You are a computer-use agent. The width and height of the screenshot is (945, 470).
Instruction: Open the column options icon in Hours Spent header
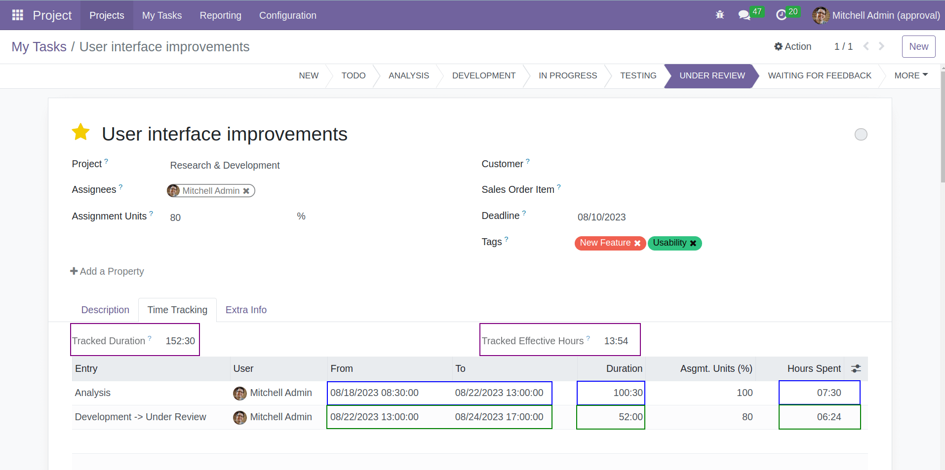[856, 368]
